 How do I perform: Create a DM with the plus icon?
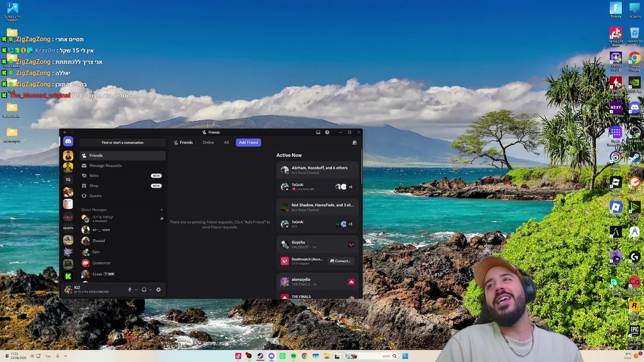coord(162,210)
